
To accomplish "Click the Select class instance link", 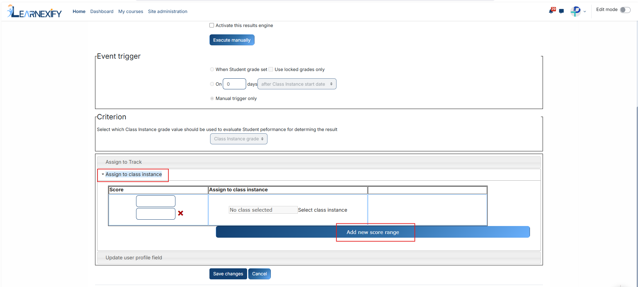I will tap(323, 210).
